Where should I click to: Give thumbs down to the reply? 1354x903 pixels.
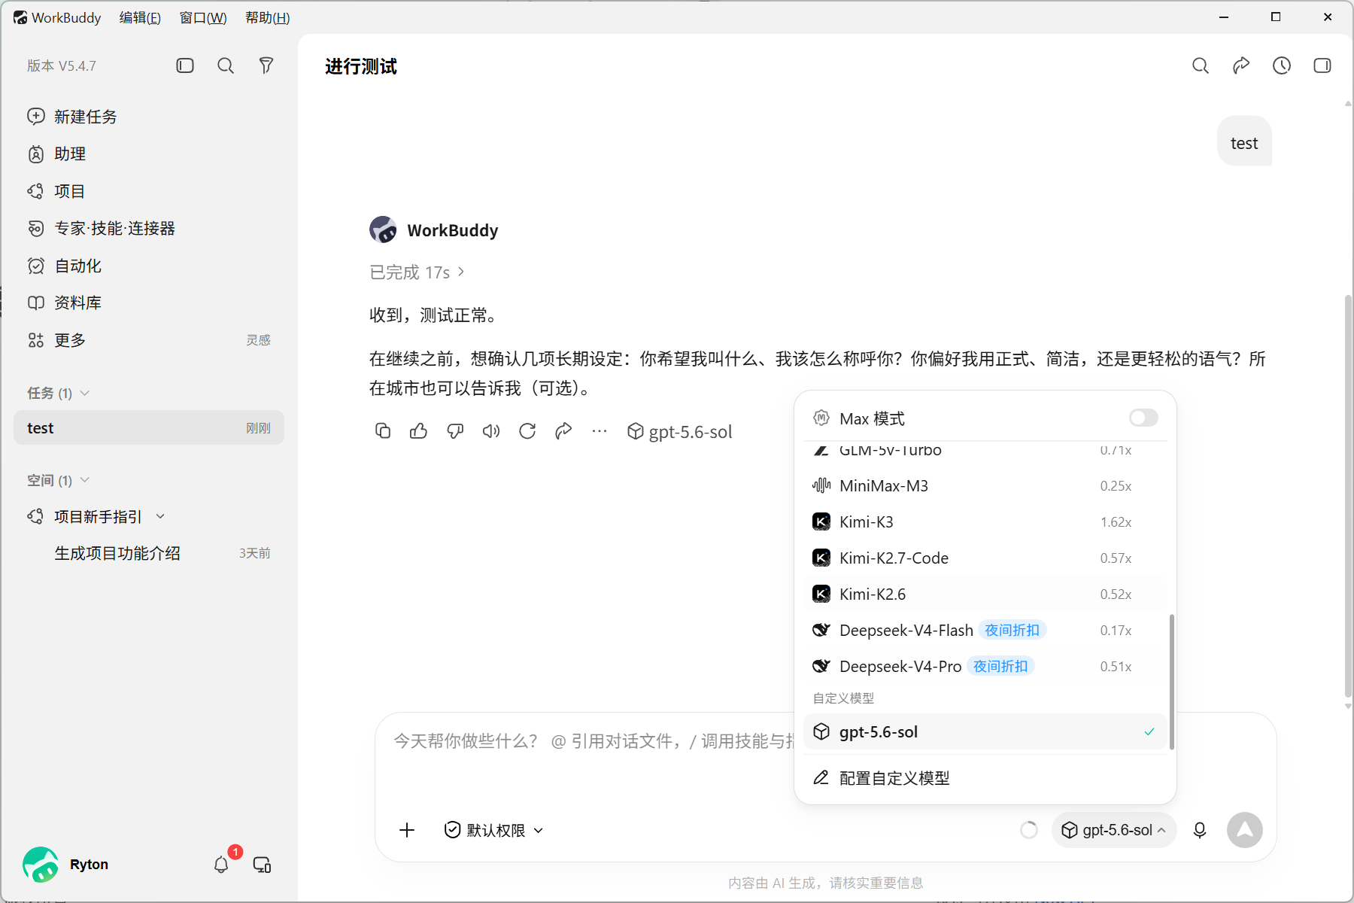pos(455,431)
